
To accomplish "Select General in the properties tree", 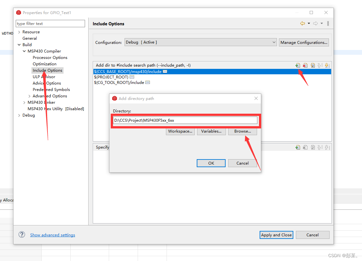I will point(30,38).
